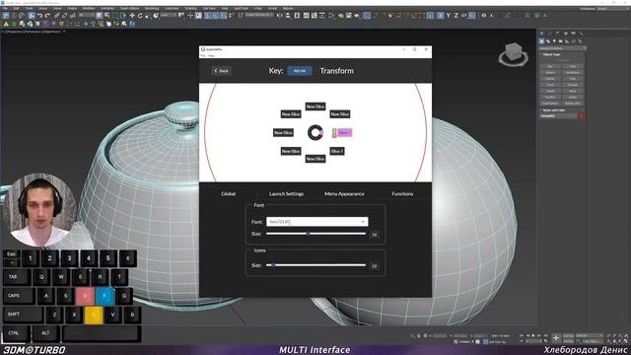Open the selection filter dropdown in toolbar
631x355 pixels.
tap(87, 16)
